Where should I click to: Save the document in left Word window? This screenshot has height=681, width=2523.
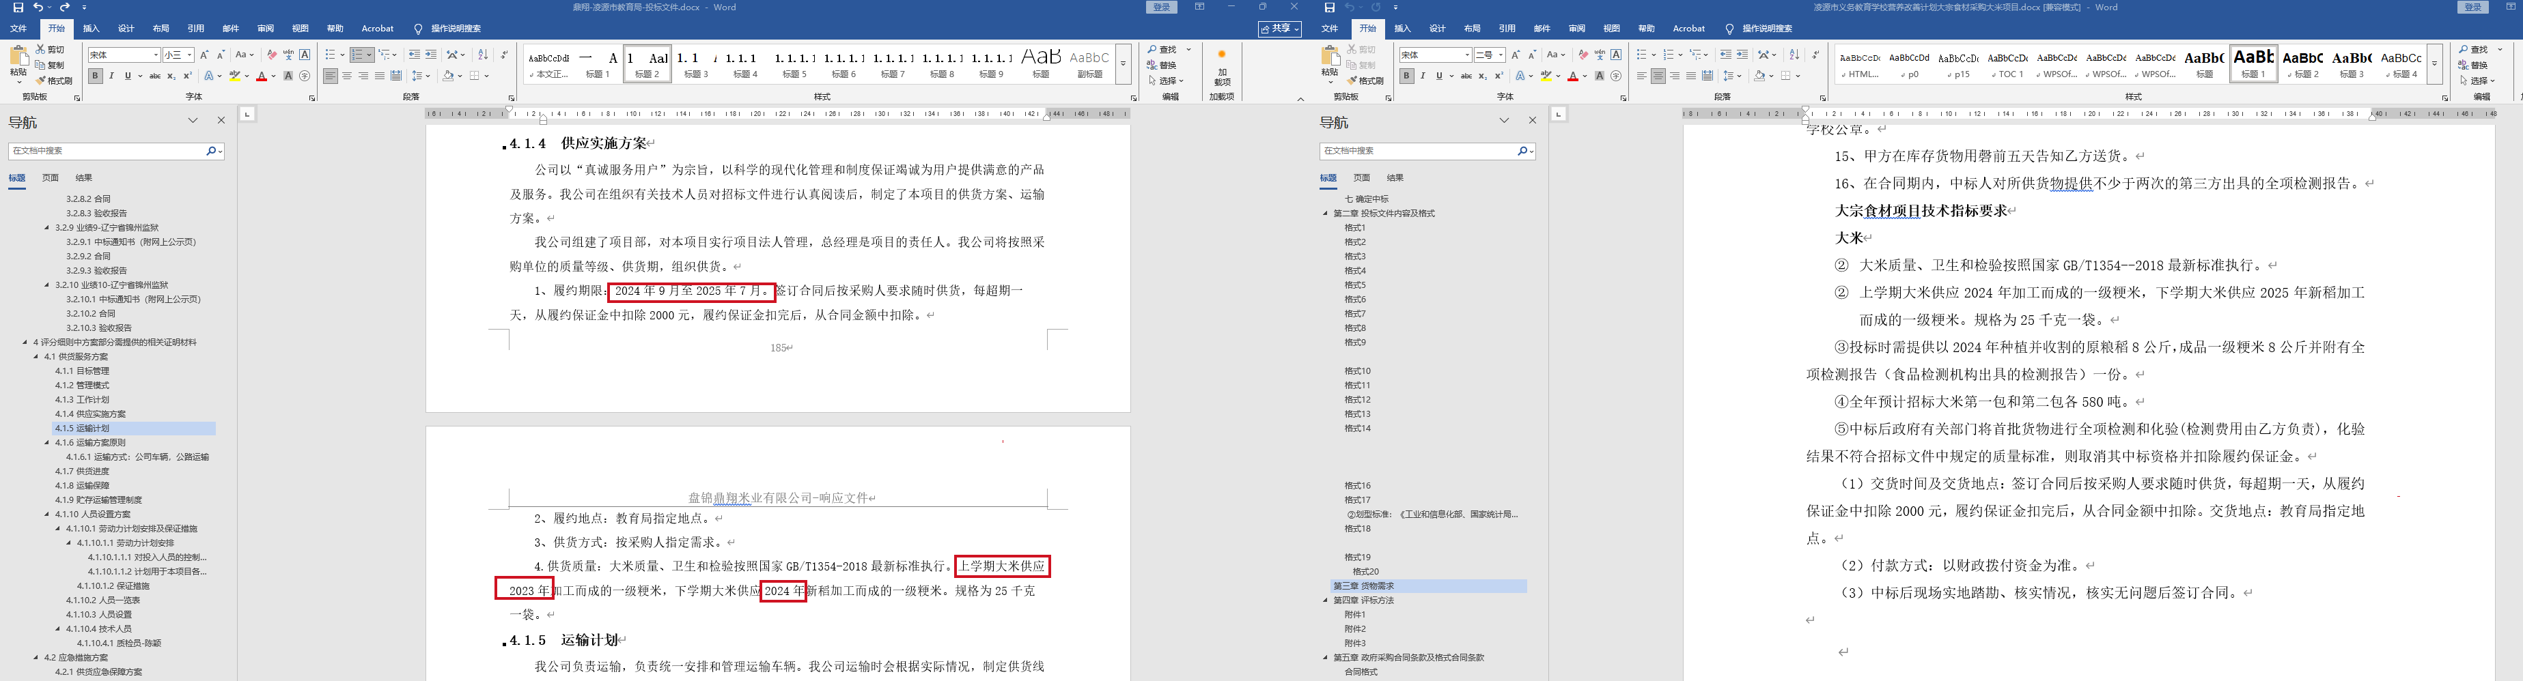[x=18, y=7]
